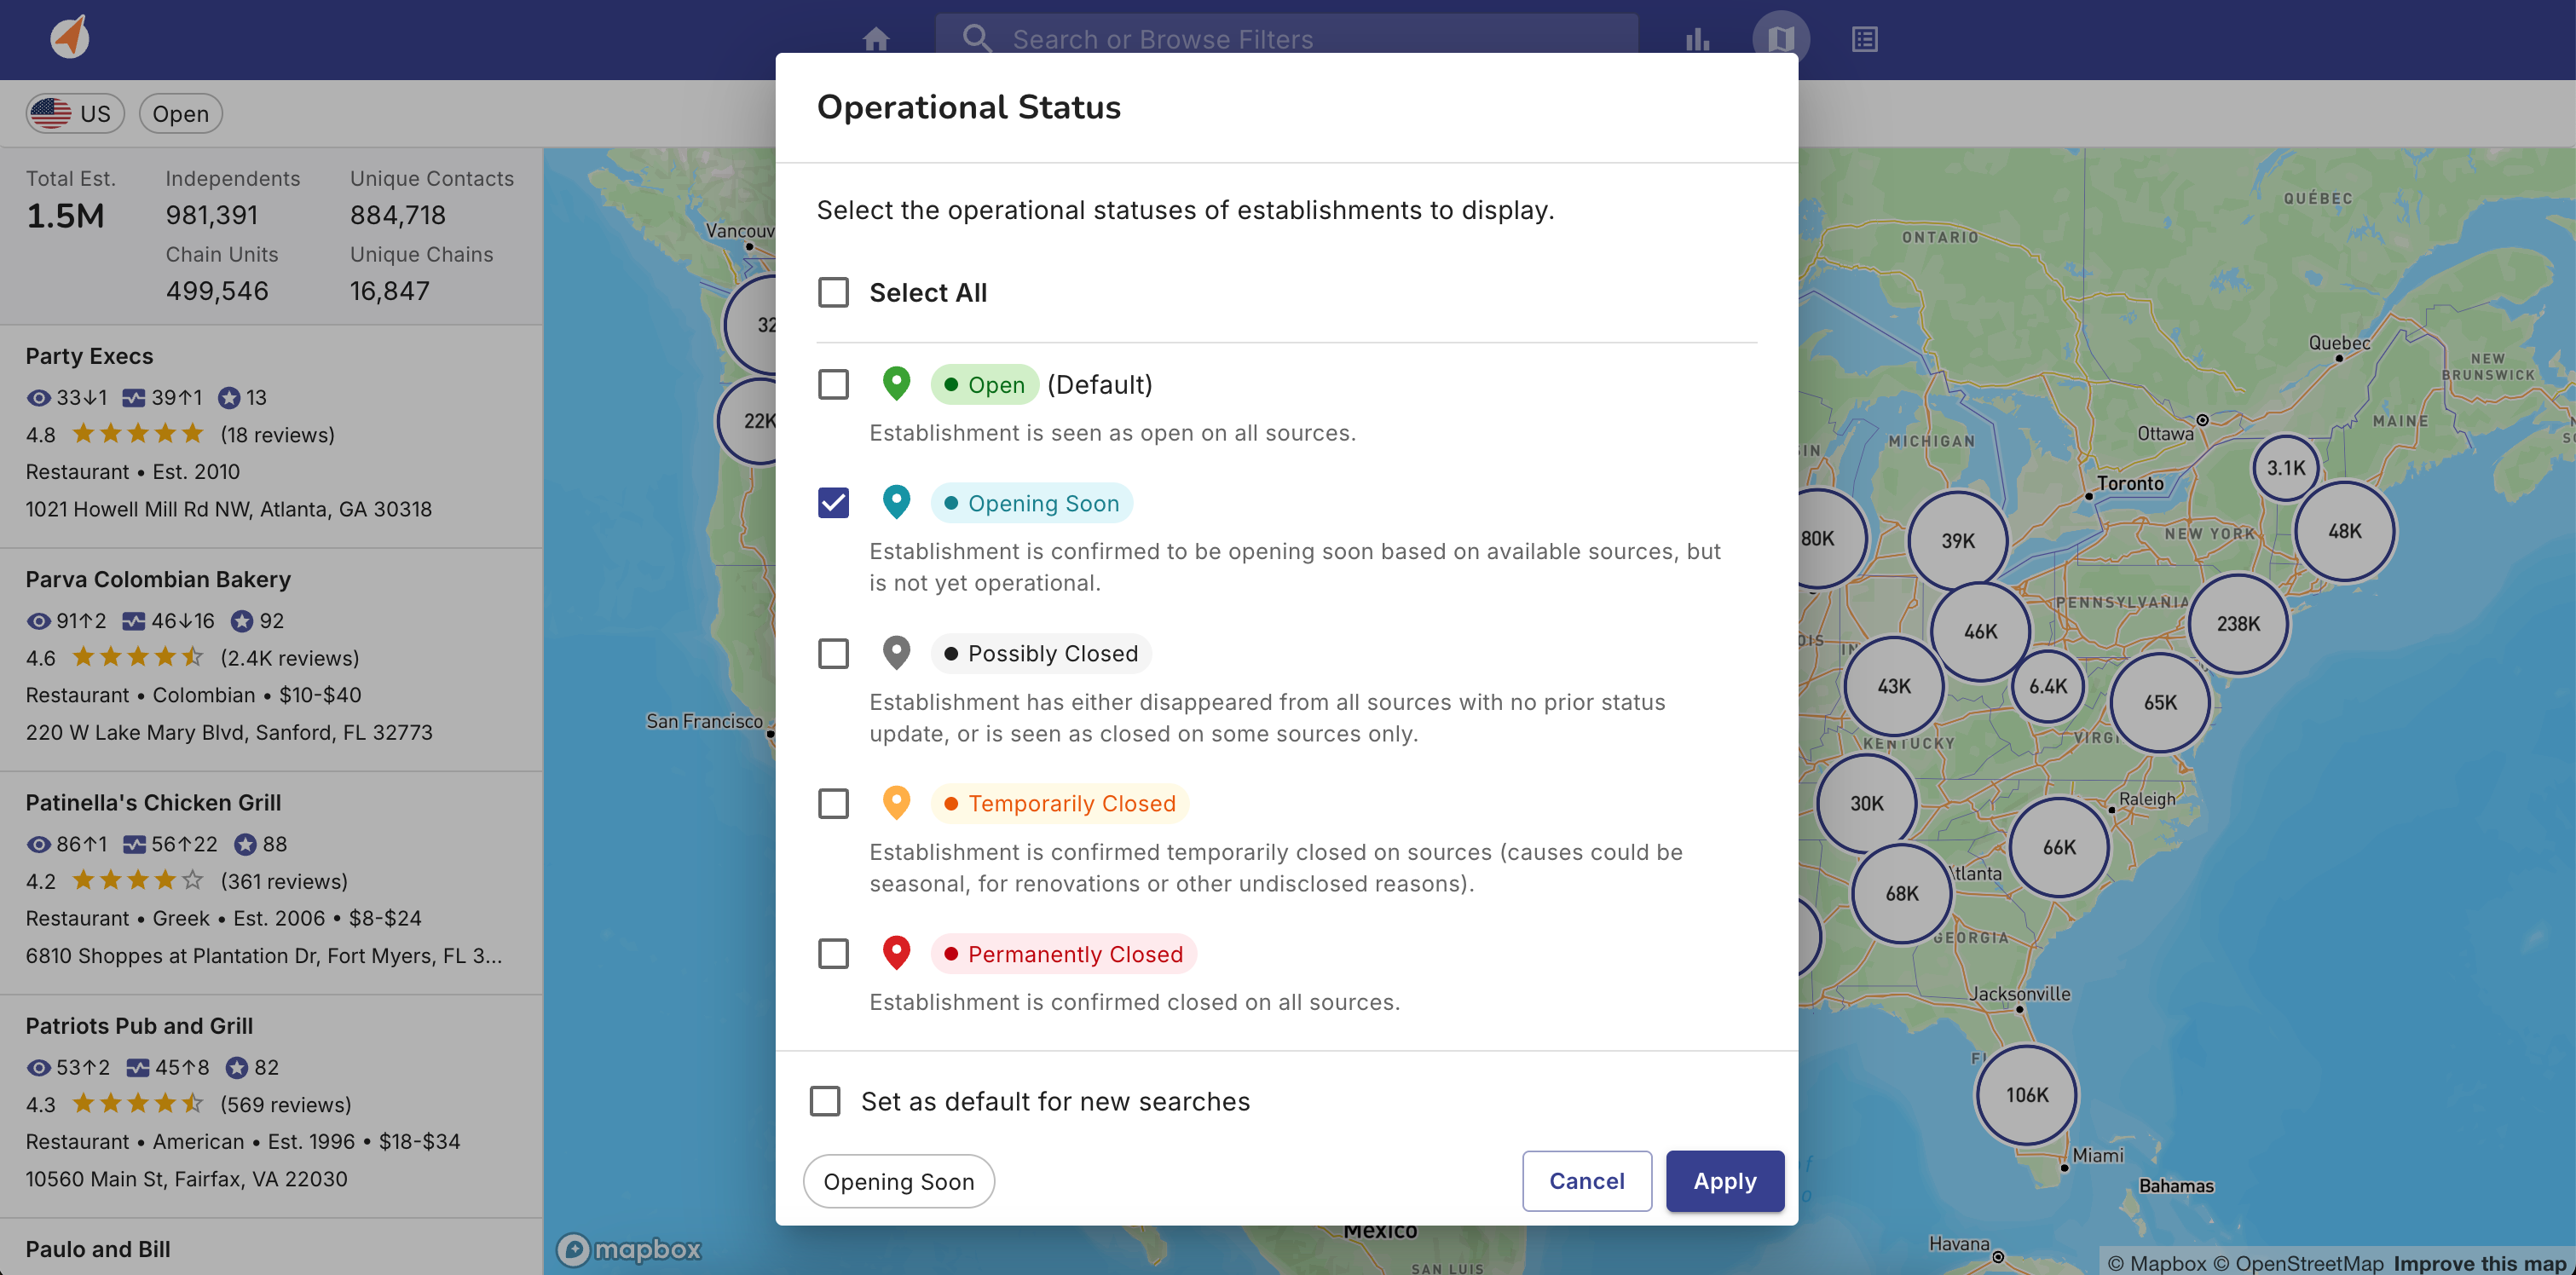Viewport: 2576px width, 1275px height.
Task: Click the green Open status pin icon
Action: pyautogui.click(x=896, y=384)
